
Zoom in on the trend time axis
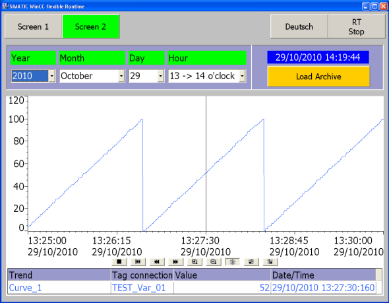click(194, 261)
